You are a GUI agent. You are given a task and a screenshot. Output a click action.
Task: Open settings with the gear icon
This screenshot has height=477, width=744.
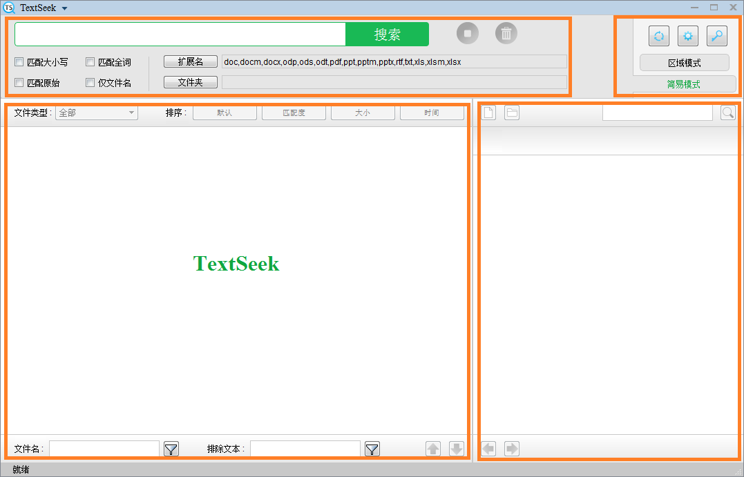tap(688, 36)
